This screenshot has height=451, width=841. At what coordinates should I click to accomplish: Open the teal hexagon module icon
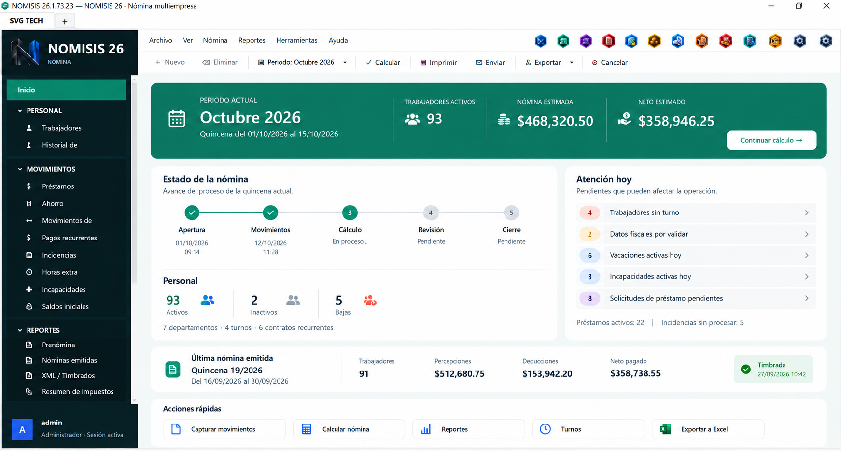point(750,41)
